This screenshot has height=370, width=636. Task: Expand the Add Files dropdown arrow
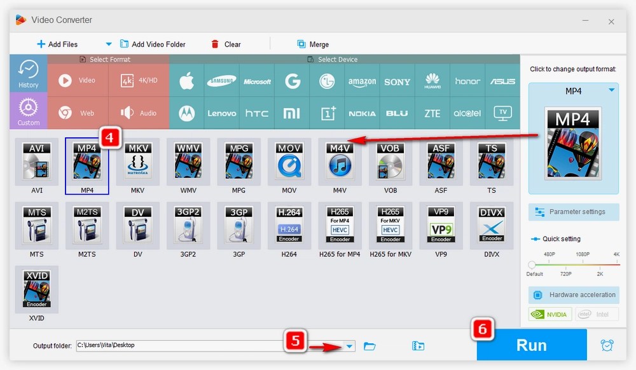[108, 44]
